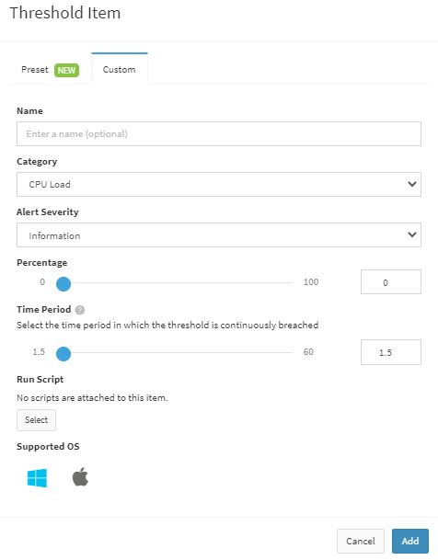Click the Add button

pos(410,541)
